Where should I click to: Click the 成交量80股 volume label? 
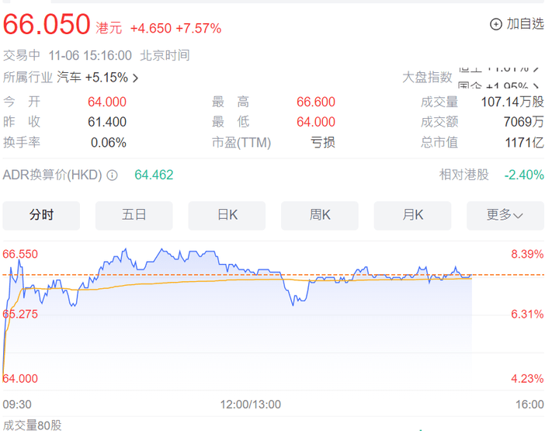click(x=32, y=424)
